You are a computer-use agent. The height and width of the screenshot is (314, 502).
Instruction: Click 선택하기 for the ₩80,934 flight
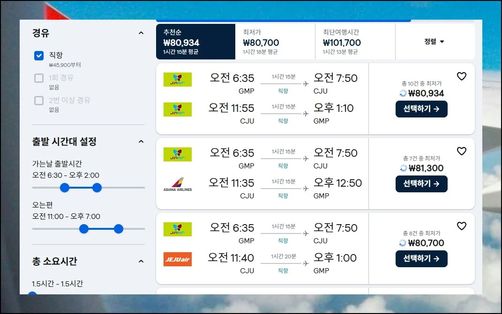(x=421, y=109)
